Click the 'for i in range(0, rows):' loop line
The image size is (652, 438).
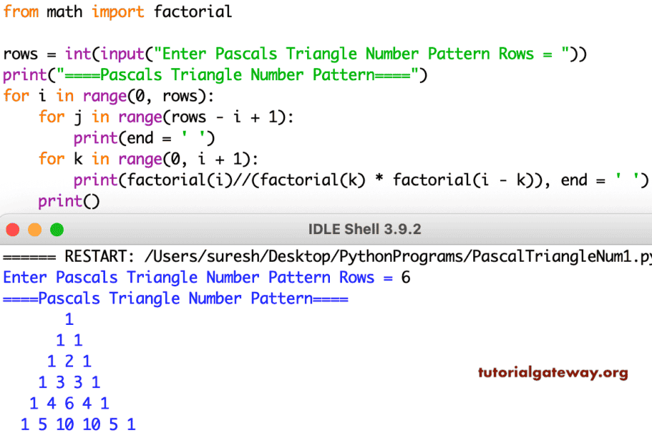(x=107, y=96)
